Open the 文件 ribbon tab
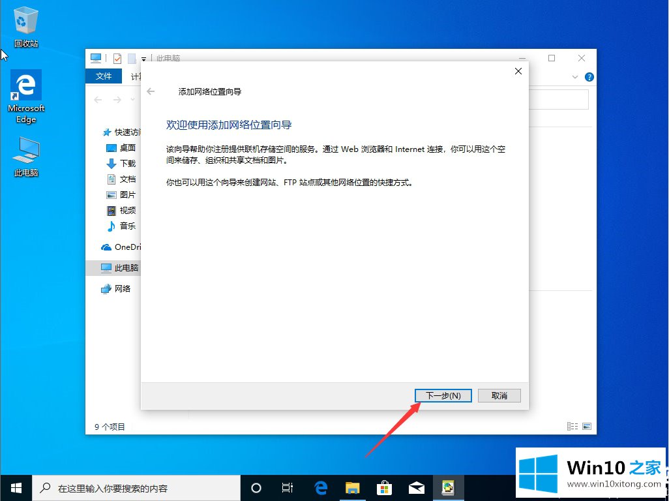This screenshot has width=669, height=501. point(104,76)
